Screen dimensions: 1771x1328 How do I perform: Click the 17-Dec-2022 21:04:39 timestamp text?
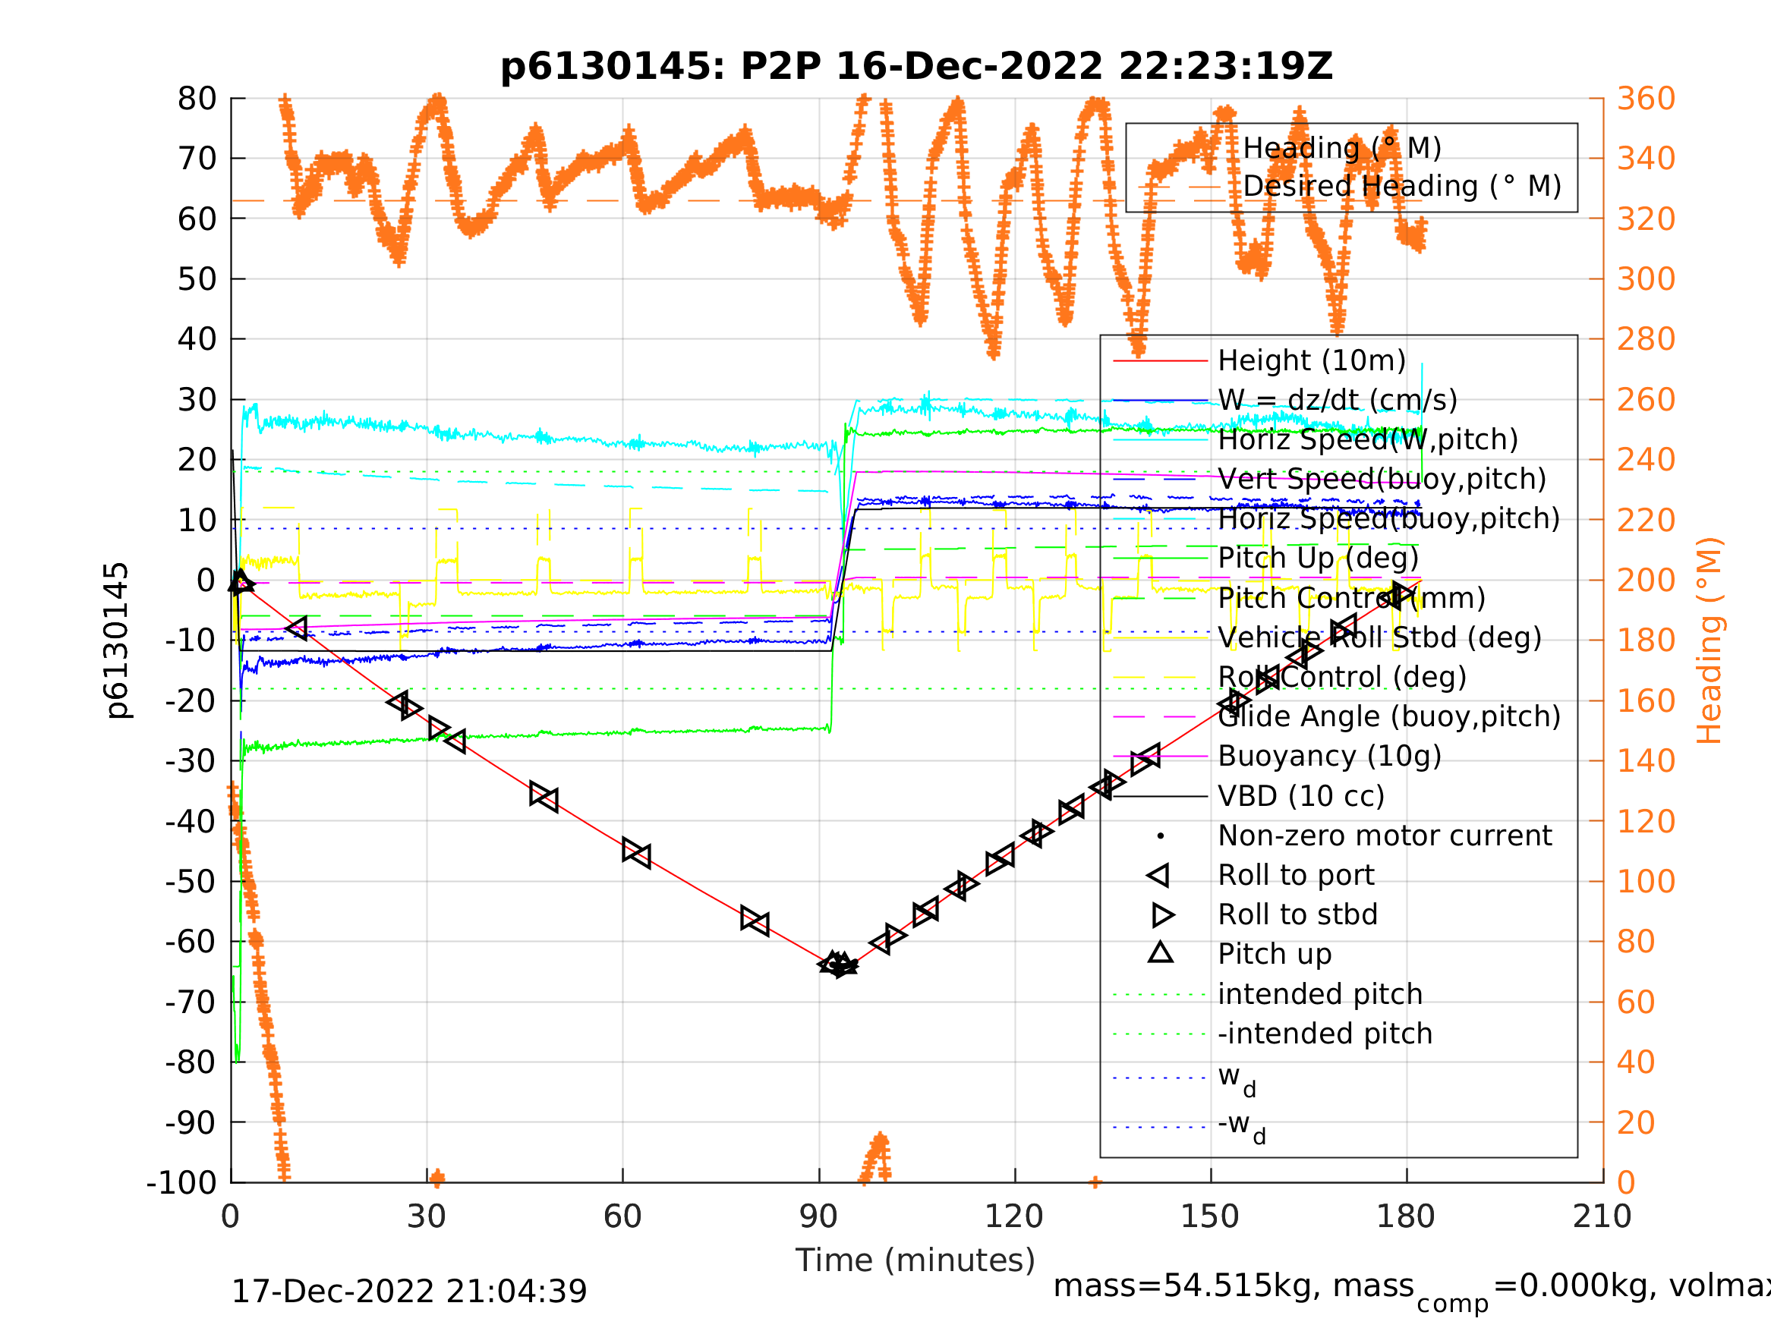408,1292
